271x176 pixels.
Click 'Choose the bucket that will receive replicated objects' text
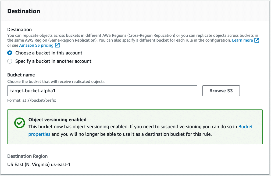point(56,82)
